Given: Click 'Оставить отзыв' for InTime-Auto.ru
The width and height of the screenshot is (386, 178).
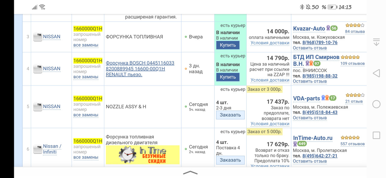Looking at the screenshot, I should (310, 161).
